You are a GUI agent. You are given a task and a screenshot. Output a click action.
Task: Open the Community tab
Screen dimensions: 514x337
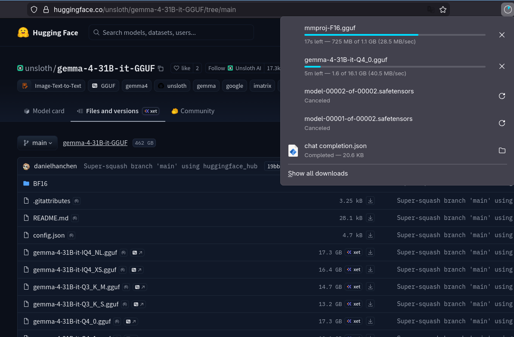(x=193, y=111)
